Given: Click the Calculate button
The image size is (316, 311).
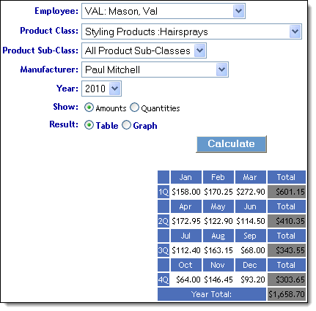Looking at the screenshot, I should click(231, 144).
